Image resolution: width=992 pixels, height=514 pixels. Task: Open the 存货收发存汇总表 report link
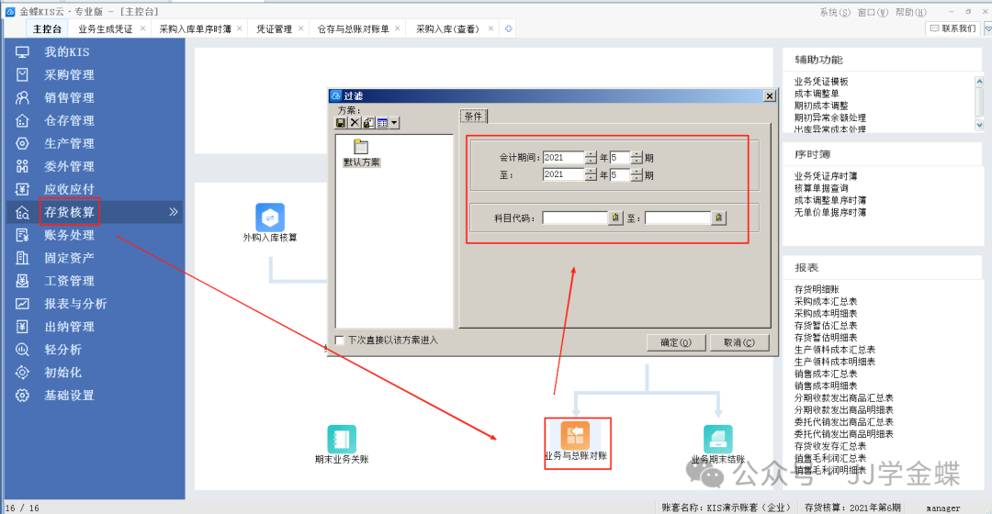click(830, 446)
